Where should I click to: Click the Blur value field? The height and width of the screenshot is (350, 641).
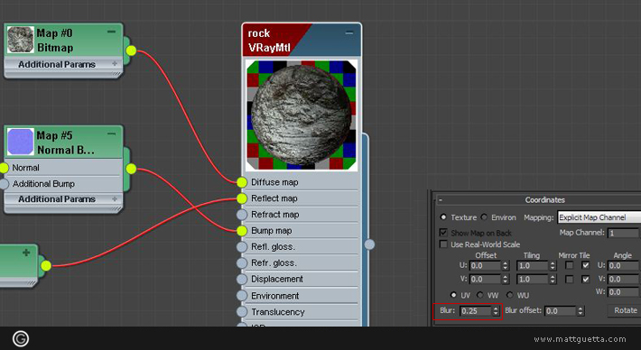[x=476, y=311]
